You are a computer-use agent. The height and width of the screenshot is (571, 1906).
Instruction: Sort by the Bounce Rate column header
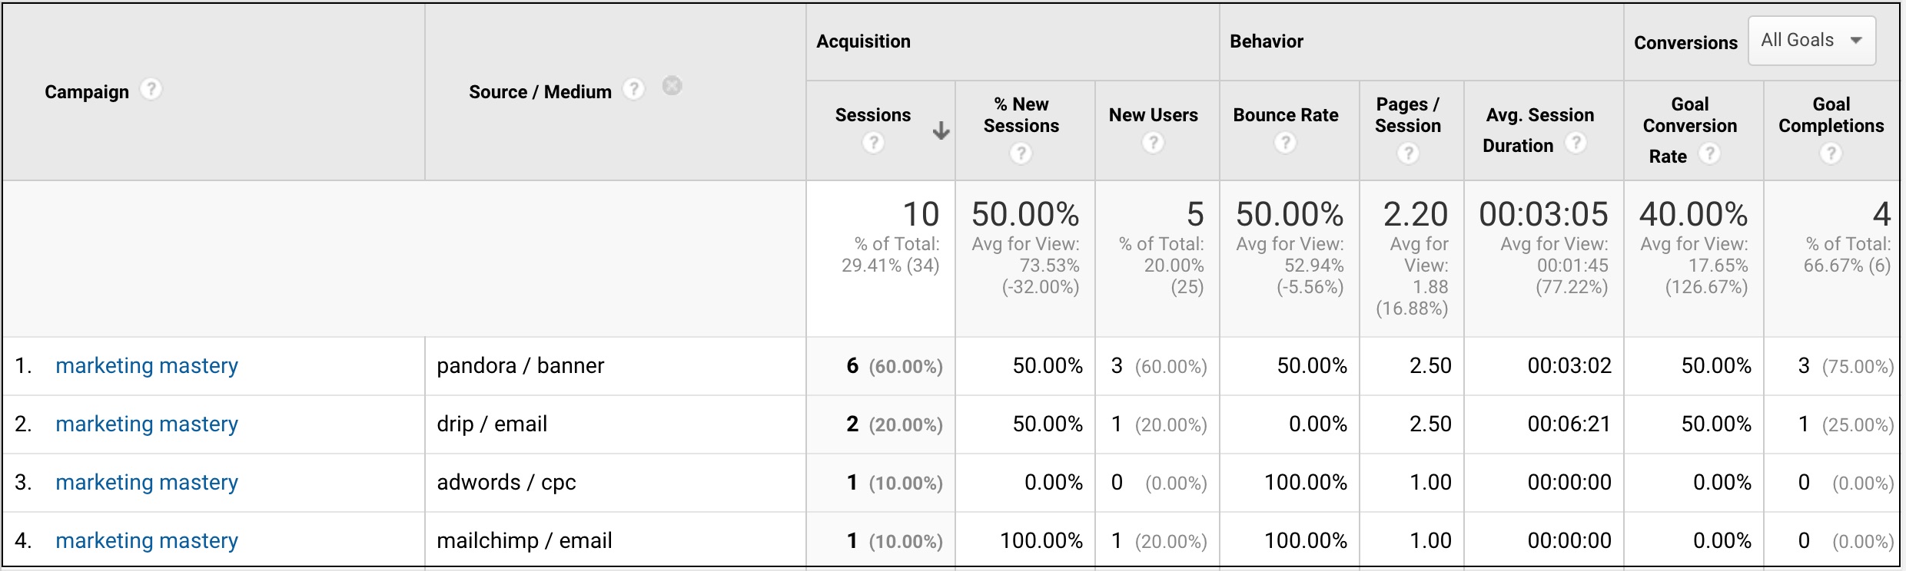click(x=1285, y=115)
